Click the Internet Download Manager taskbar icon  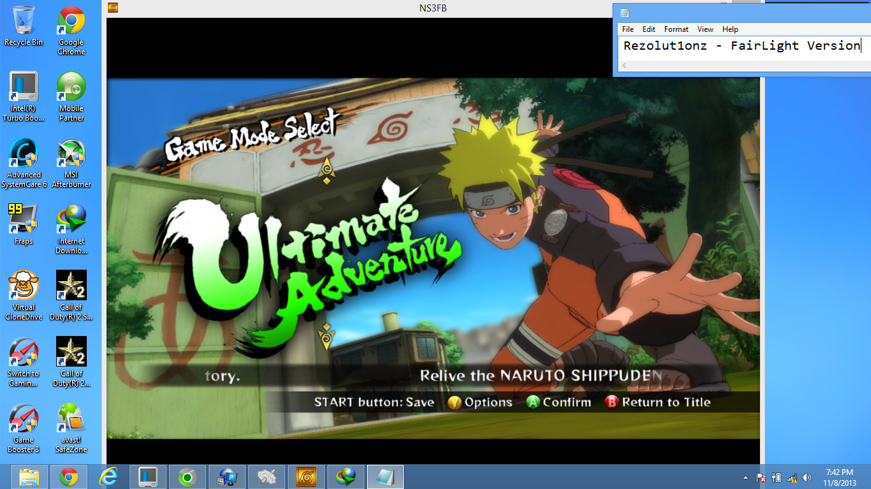[345, 477]
